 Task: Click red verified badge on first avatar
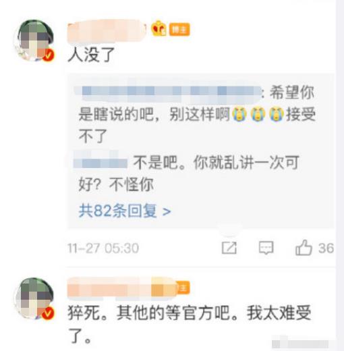tap(49, 55)
